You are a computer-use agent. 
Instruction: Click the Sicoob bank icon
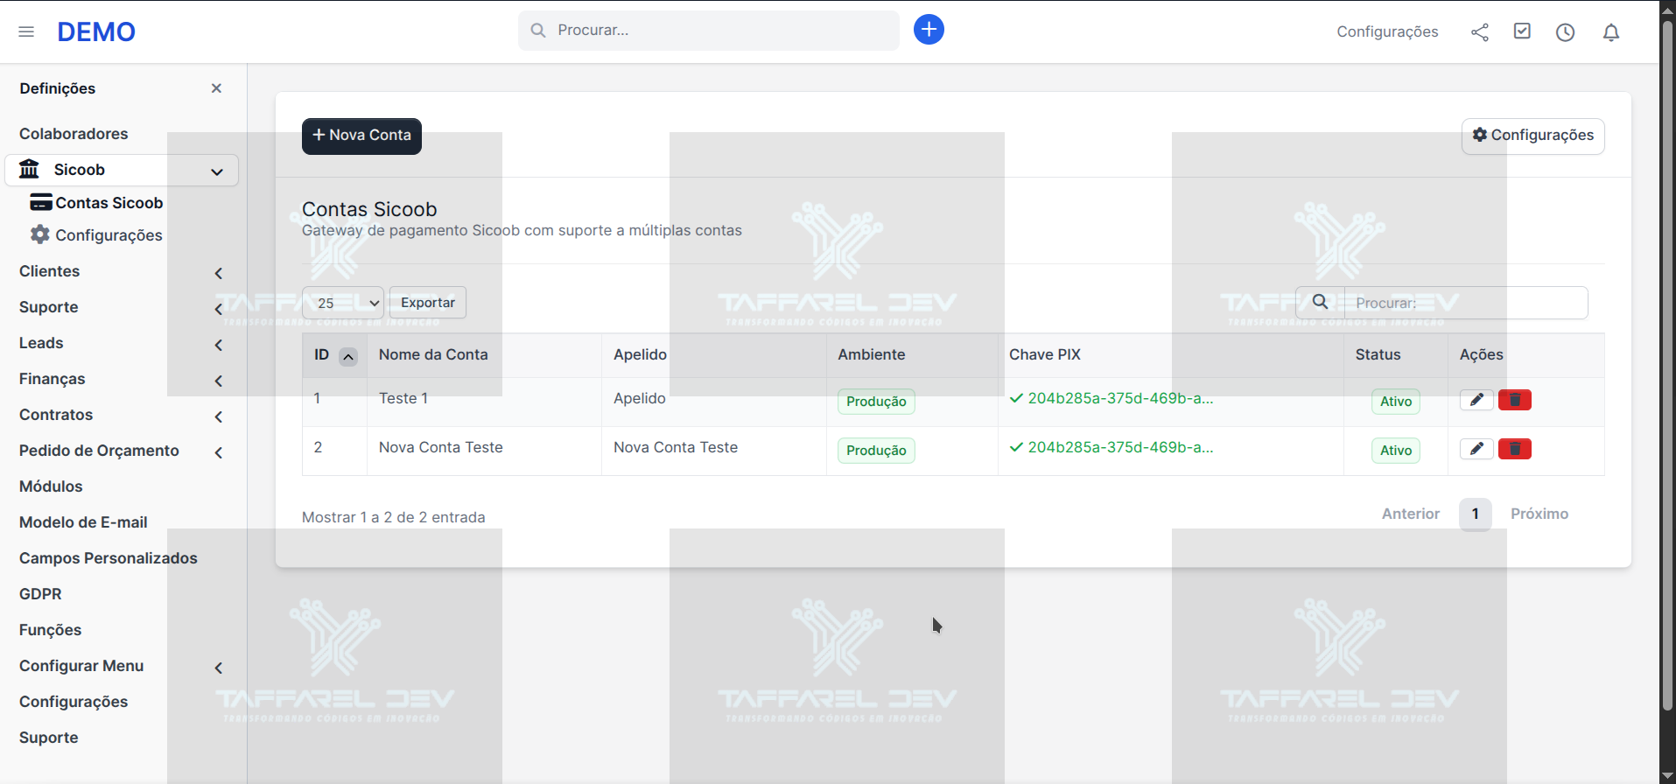point(29,168)
